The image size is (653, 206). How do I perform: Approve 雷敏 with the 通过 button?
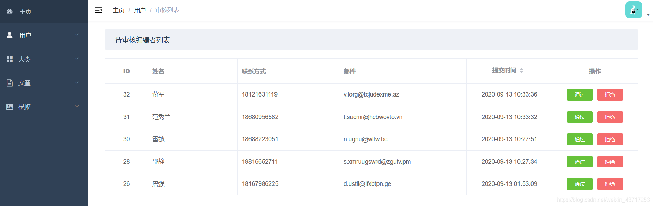pos(580,139)
